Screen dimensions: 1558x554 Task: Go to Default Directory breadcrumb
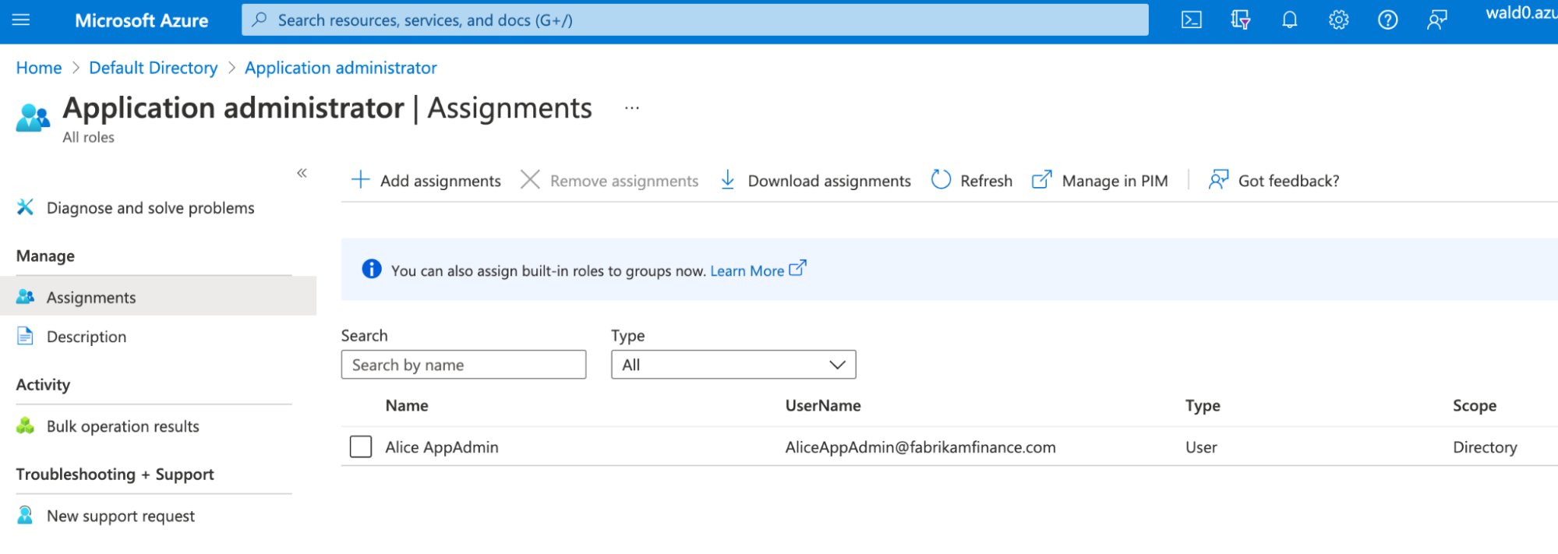153,68
